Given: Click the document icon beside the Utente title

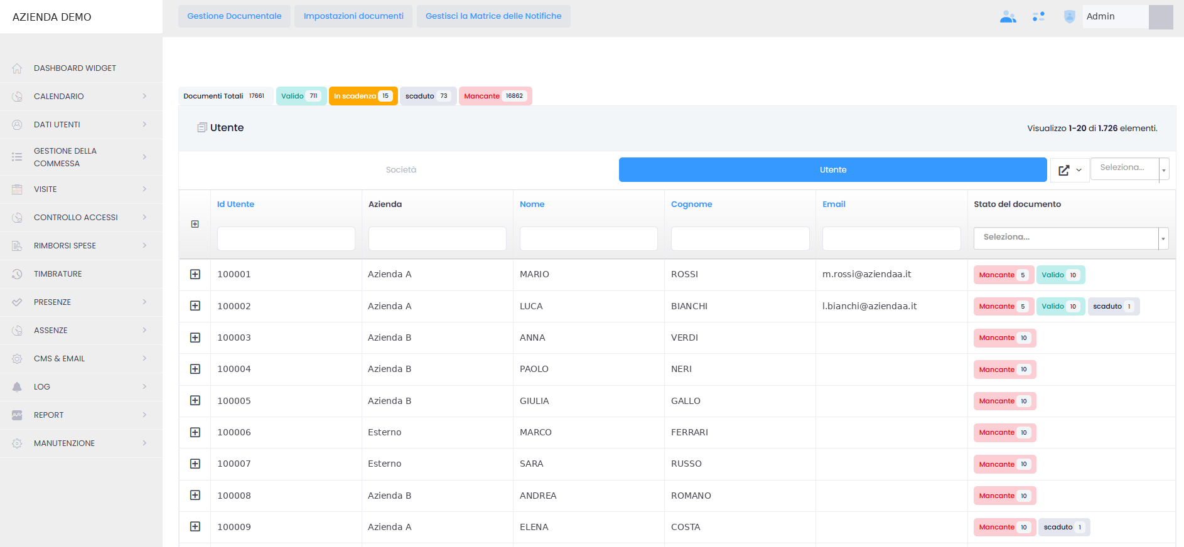Looking at the screenshot, I should click(202, 128).
